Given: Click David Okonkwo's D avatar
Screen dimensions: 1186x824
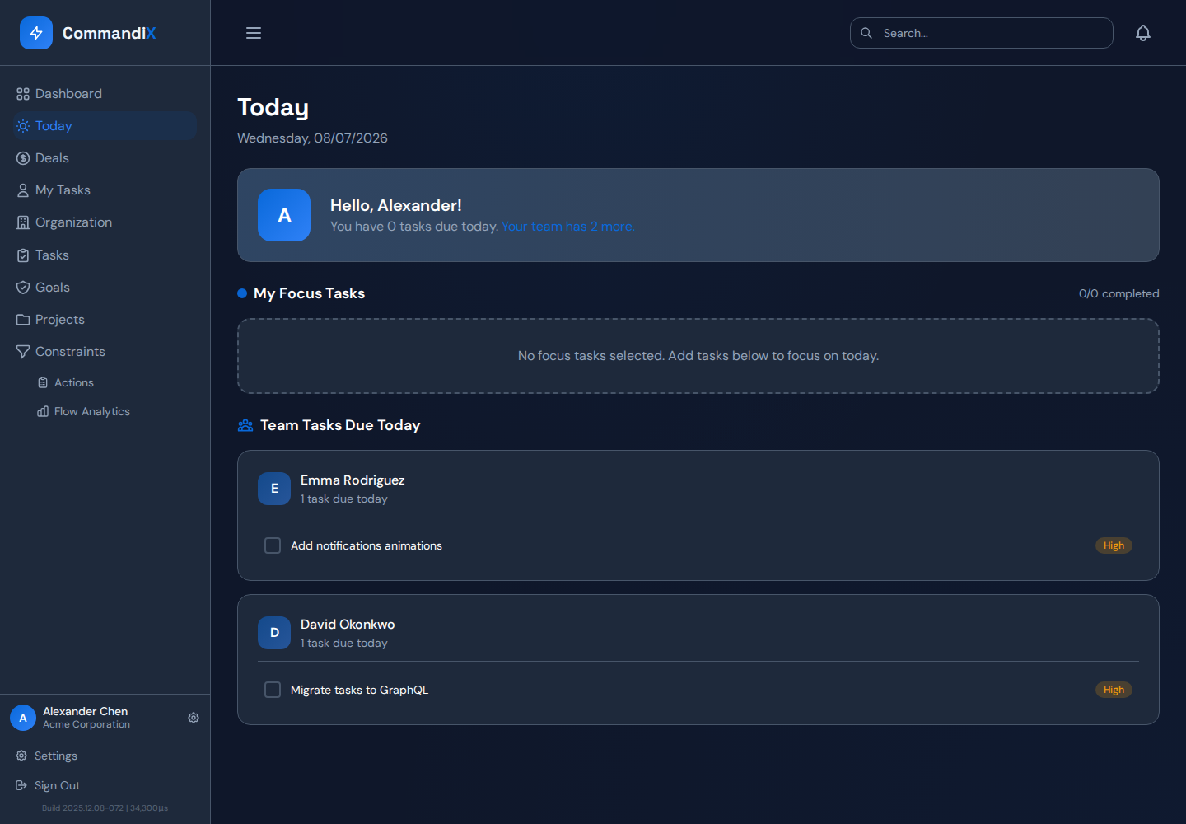Looking at the screenshot, I should (274, 633).
